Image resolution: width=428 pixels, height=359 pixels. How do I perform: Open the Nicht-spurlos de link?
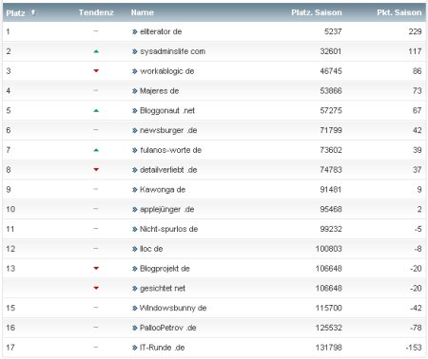click(x=168, y=229)
